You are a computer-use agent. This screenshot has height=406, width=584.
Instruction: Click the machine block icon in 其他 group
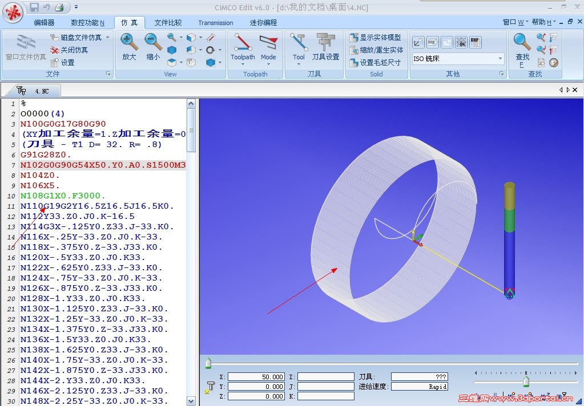pyautogui.click(x=432, y=42)
